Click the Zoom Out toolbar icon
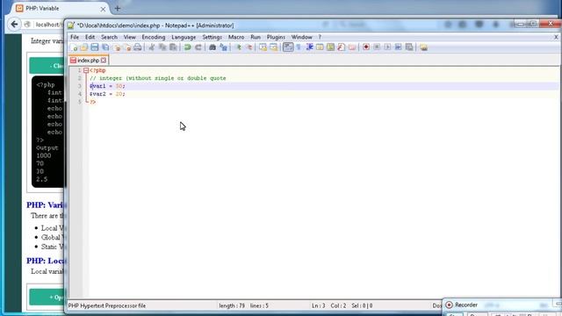This screenshot has height=316, width=562. (x=249, y=47)
